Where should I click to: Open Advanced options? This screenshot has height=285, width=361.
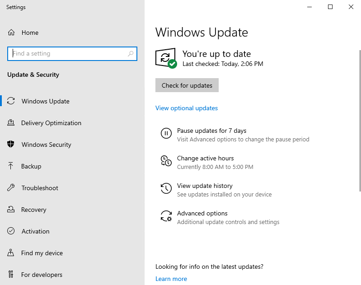point(202,213)
